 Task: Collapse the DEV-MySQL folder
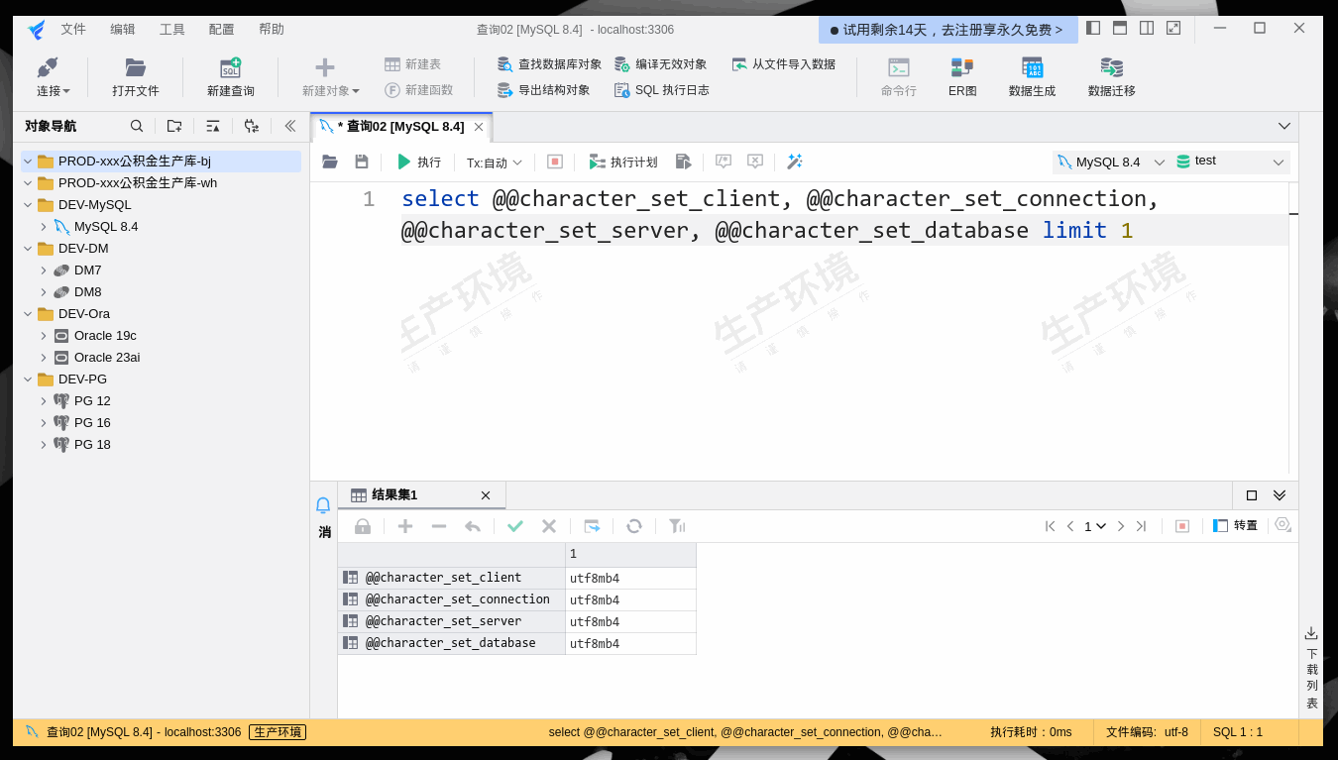coord(28,205)
